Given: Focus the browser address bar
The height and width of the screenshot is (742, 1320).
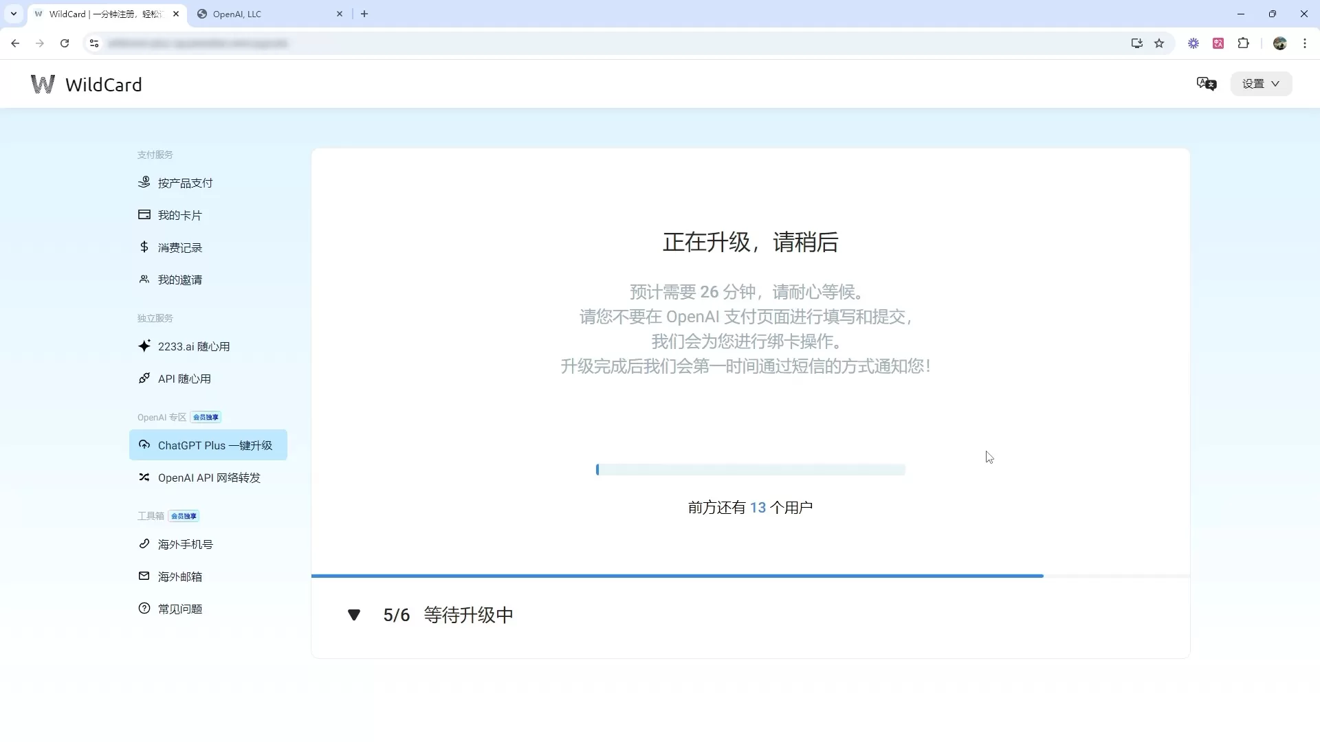Looking at the screenshot, I should click(x=605, y=43).
